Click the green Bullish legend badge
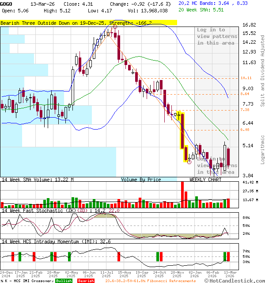Viewport: 265px width, 283px height. tap(64, 281)
